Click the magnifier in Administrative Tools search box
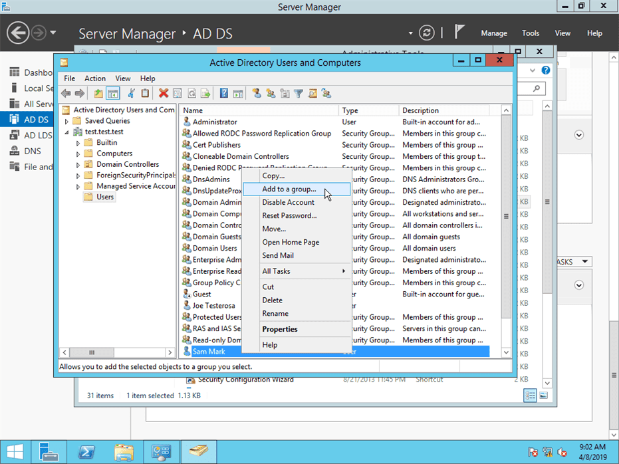 point(537,88)
